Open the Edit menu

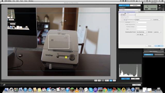[x=18, y=1]
